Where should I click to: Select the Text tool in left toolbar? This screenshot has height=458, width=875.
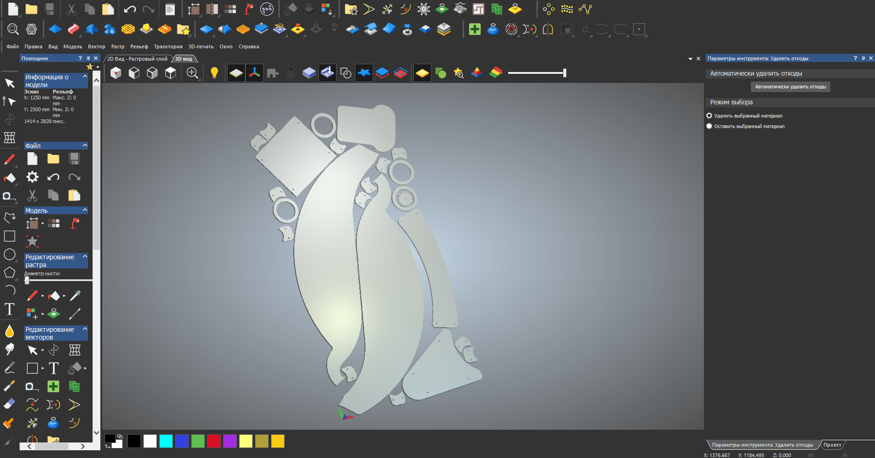(x=9, y=309)
